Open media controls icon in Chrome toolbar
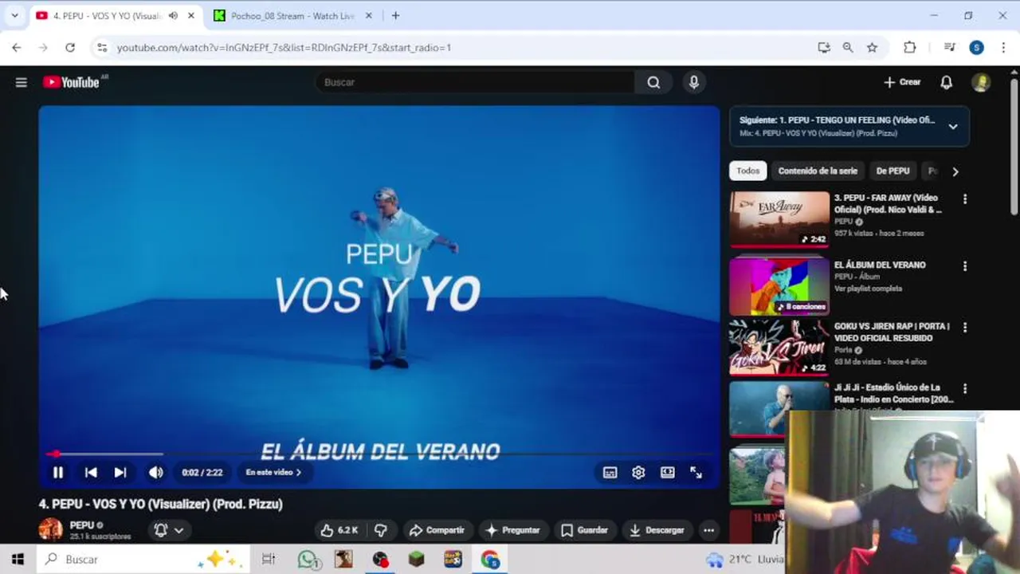 pyautogui.click(x=949, y=48)
